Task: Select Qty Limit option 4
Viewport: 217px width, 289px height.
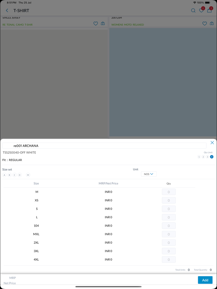Action: 212,157
